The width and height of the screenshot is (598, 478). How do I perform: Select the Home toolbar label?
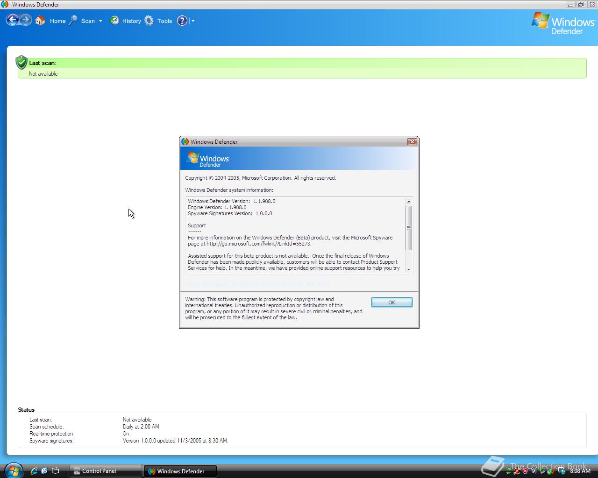pyautogui.click(x=58, y=21)
